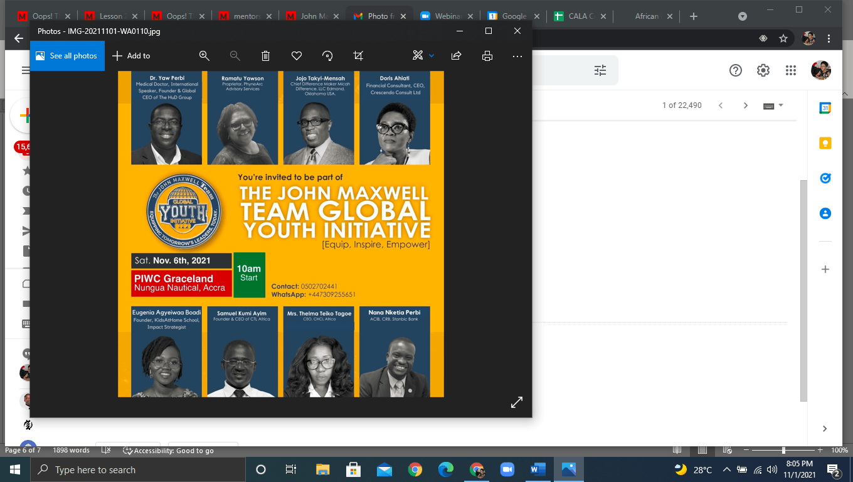The width and height of the screenshot is (853, 482).
Task: Open See more options ellipsis in Photos
Action: click(x=517, y=56)
